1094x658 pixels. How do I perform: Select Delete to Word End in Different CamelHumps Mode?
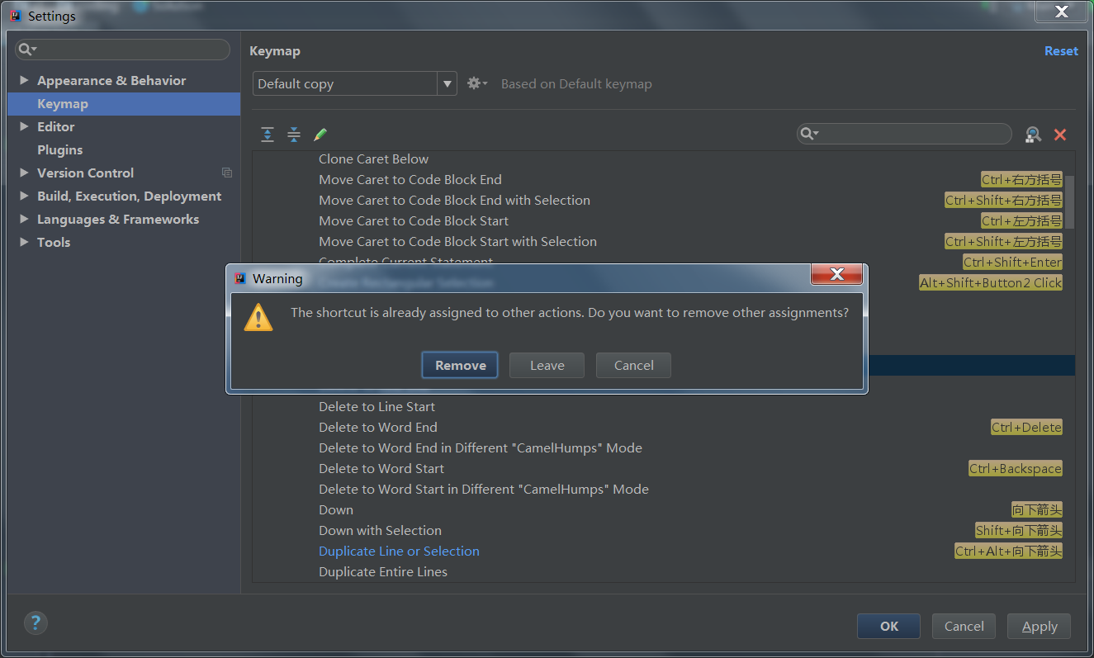coord(481,447)
